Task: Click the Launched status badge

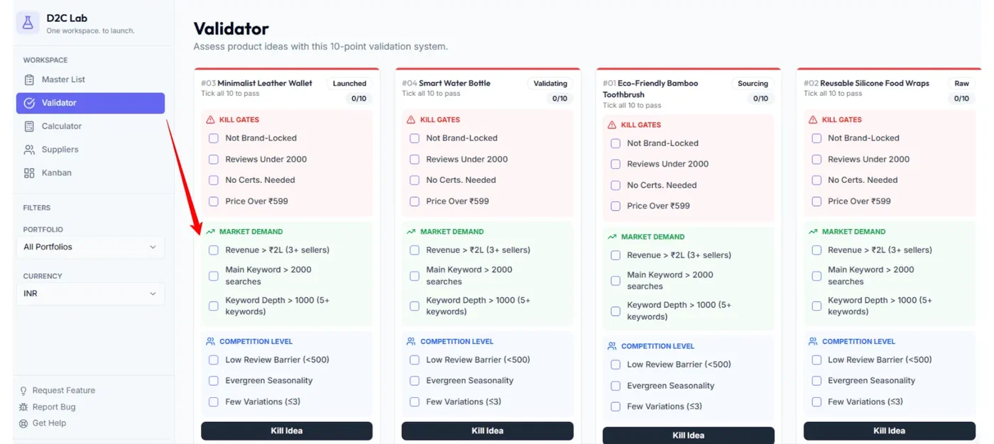Action: [349, 84]
